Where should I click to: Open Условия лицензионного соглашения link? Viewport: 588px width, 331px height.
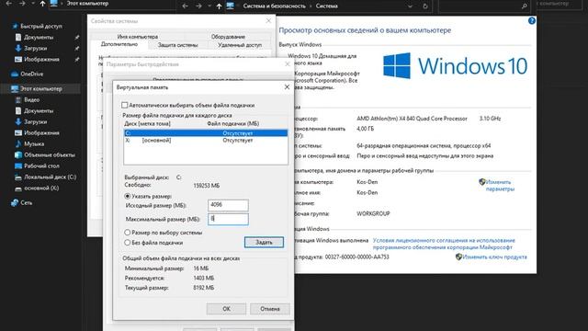point(444,244)
